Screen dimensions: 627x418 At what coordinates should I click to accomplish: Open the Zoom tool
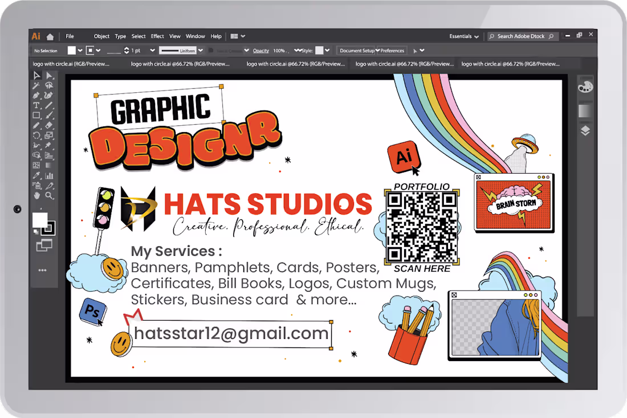50,196
